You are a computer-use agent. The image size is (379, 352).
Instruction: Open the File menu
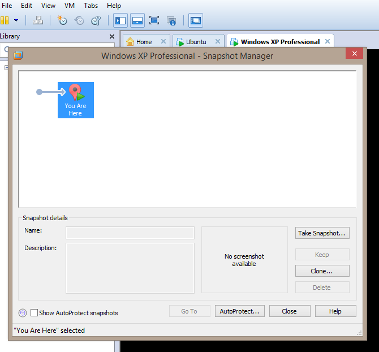7,5
